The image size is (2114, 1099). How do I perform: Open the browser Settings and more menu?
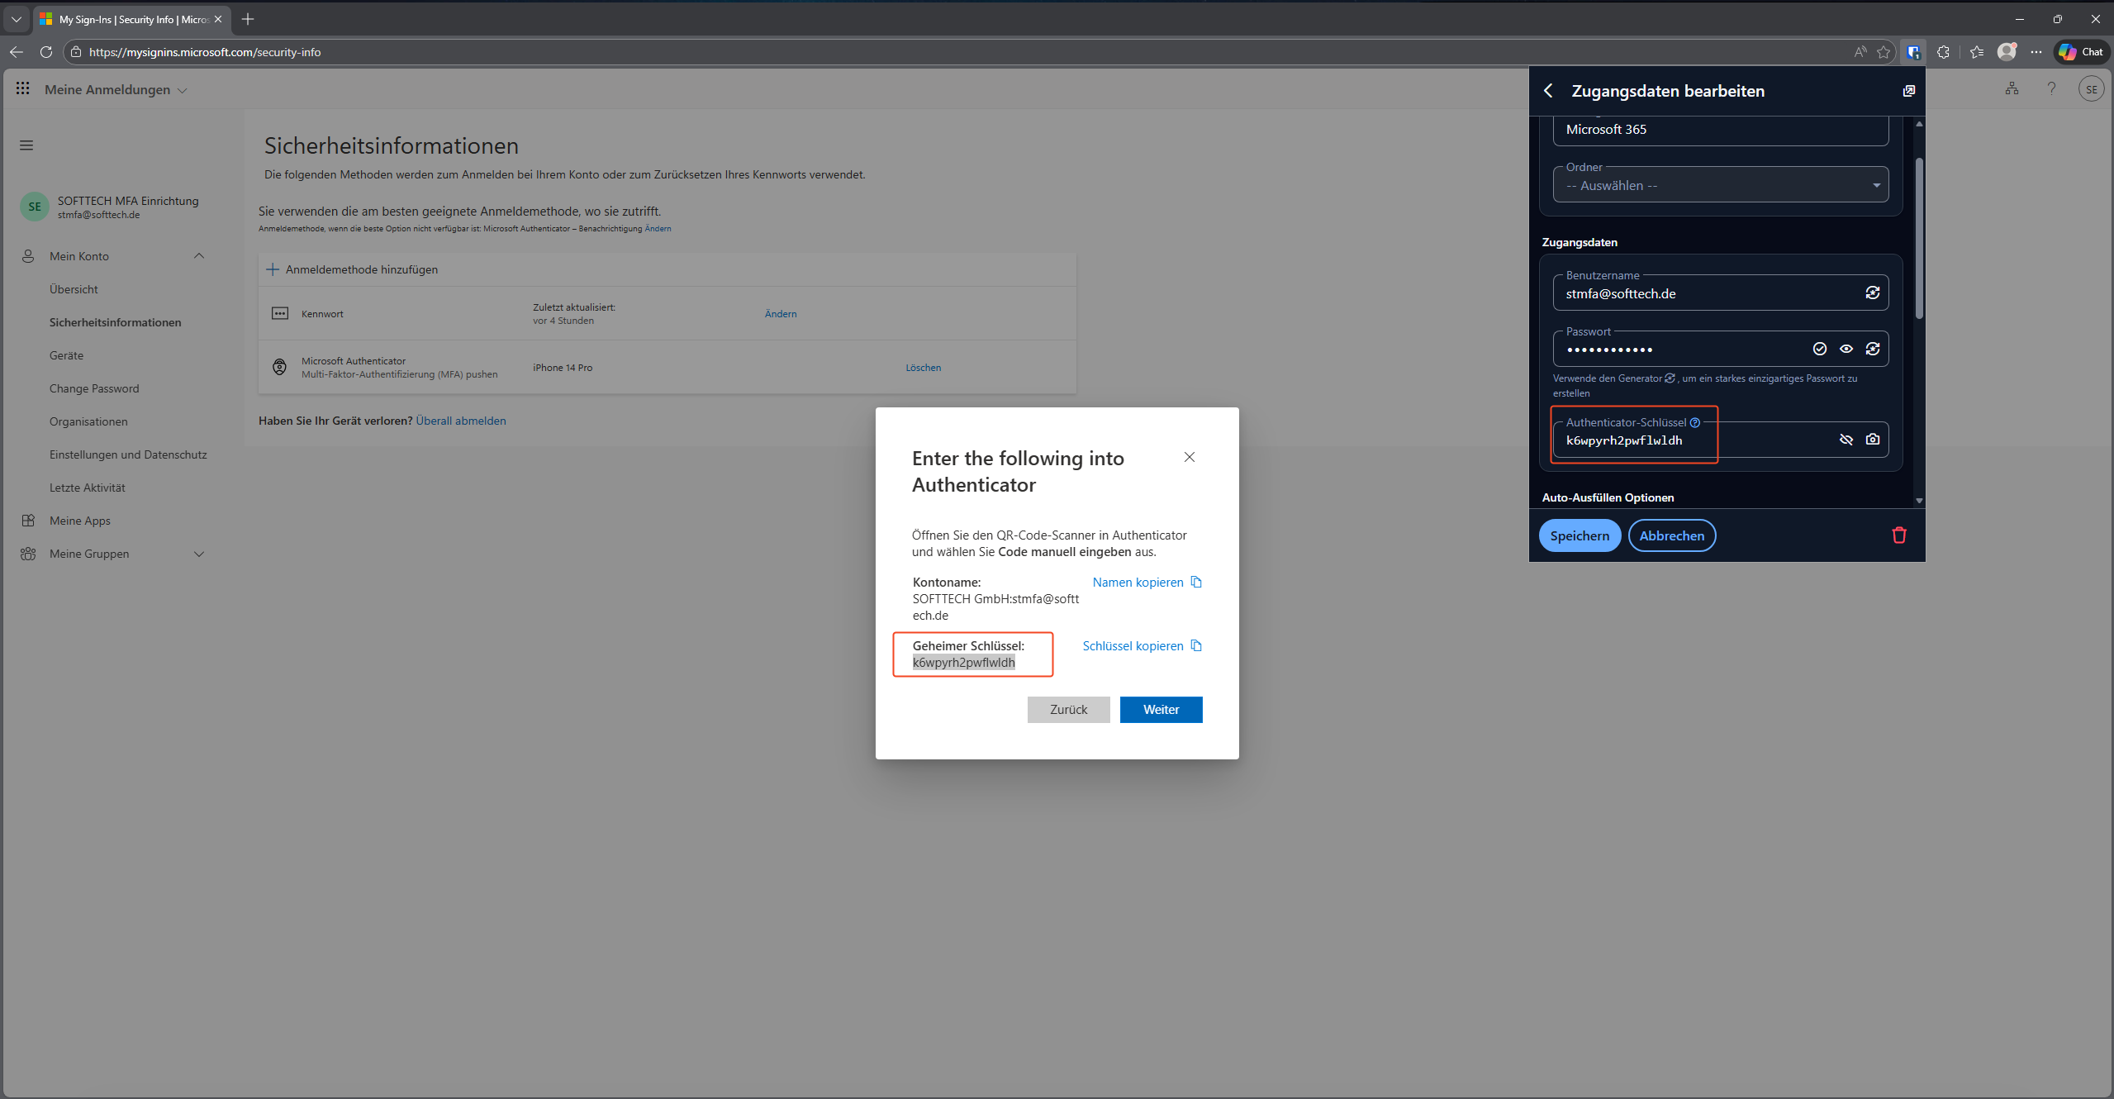pos(2036,52)
